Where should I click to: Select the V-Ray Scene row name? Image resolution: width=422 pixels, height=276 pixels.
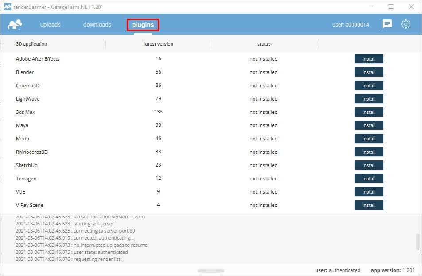click(30, 205)
